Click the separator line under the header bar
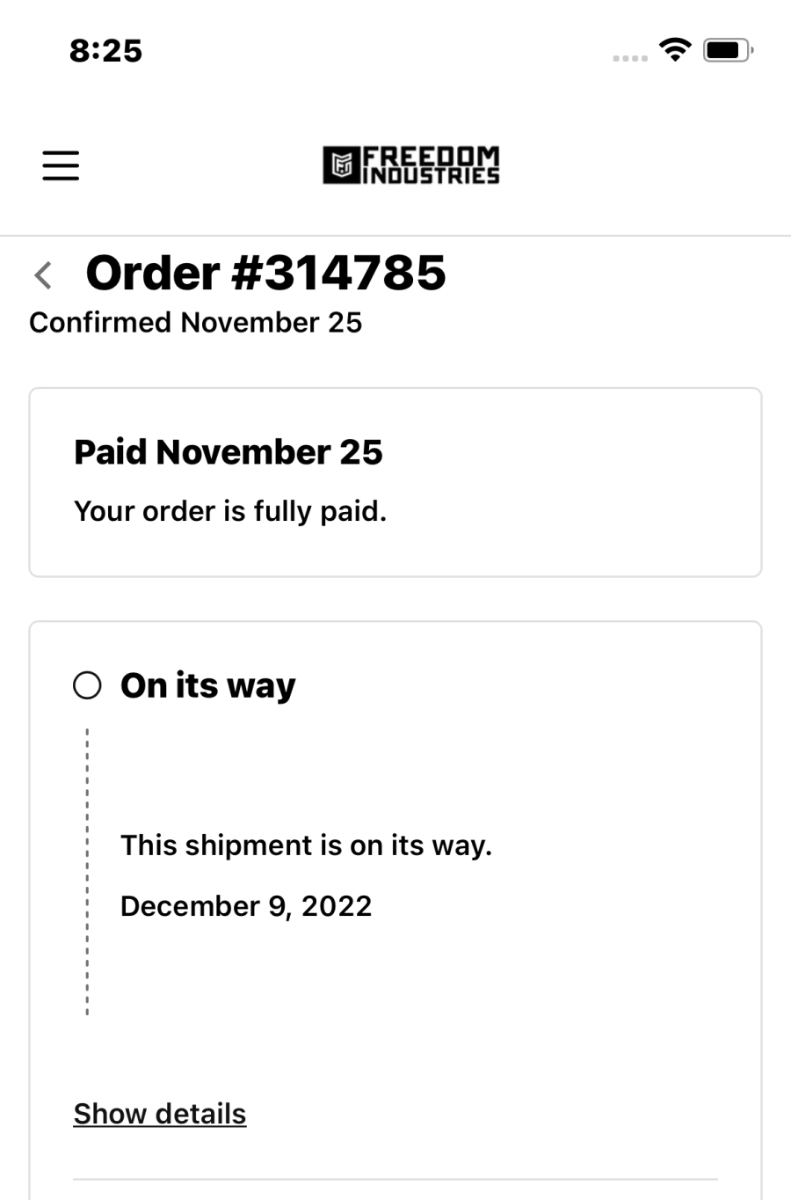The height and width of the screenshot is (1200, 791). tap(395, 236)
